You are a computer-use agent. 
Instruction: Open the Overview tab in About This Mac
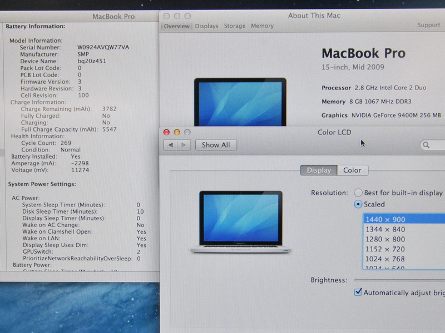[x=176, y=26]
